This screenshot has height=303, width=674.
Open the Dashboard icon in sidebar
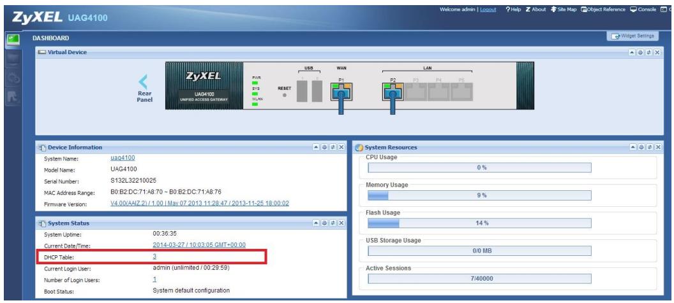coord(13,40)
